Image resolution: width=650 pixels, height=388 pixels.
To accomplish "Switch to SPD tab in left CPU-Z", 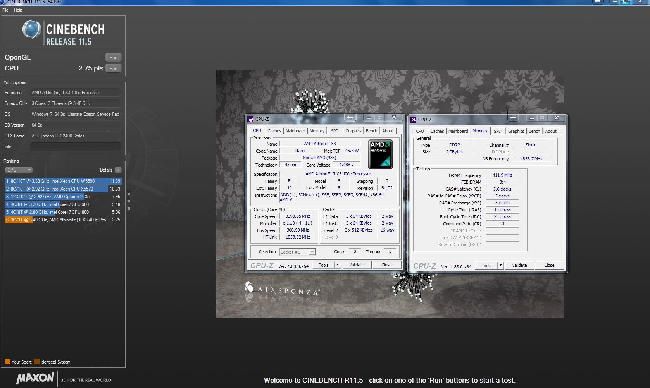I will click(x=335, y=131).
